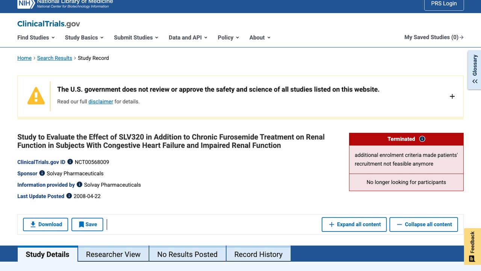Switch to the Researcher View tab

[x=113, y=254]
